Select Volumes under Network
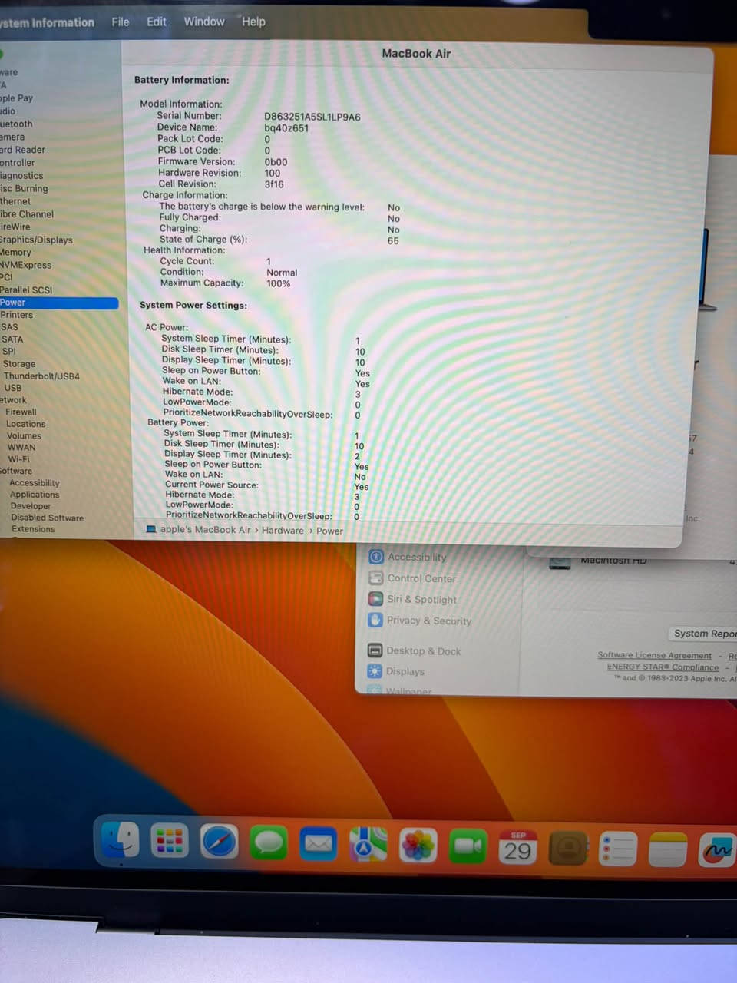Image resolution: width=737 pixels, height=983 pixels. [x=25, y=435]
